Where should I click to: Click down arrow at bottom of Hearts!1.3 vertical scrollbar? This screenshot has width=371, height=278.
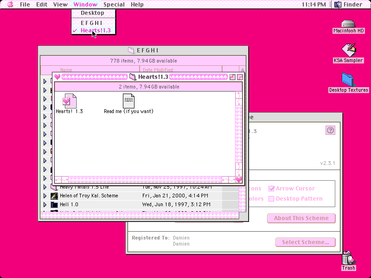click(239, 173)
